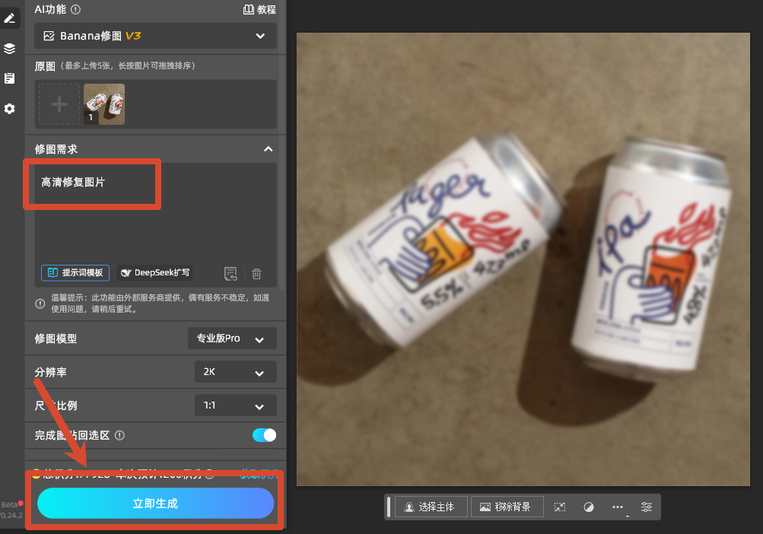The image size is (763, 534).
Task: Click the plus tile to add image
Action: click(59, 104)
